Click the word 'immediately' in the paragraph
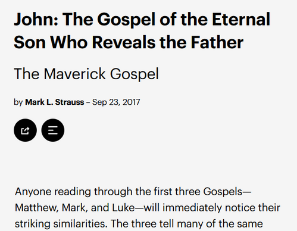Viewport: 297px width, 231px height. pos(192,208)
